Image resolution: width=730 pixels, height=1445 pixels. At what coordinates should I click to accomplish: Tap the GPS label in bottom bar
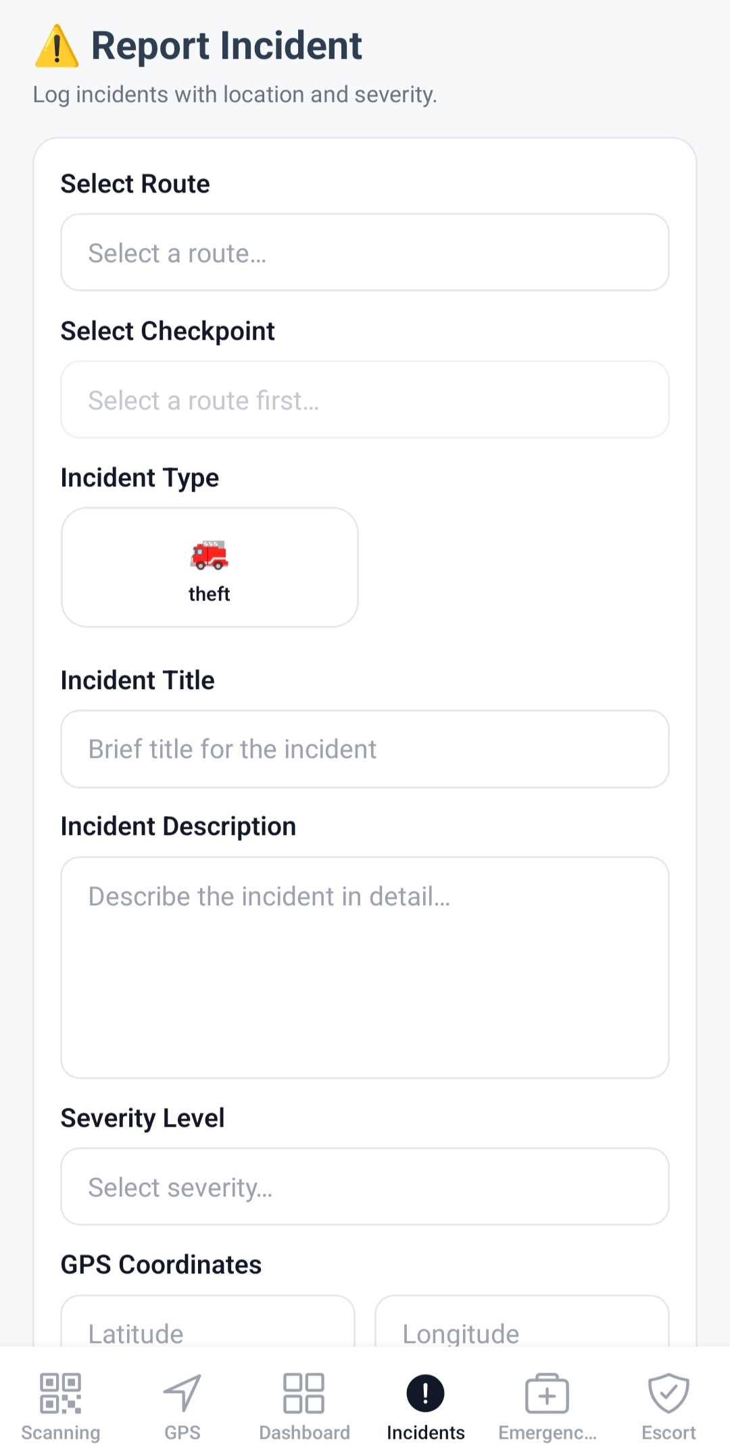(182, 1432)
